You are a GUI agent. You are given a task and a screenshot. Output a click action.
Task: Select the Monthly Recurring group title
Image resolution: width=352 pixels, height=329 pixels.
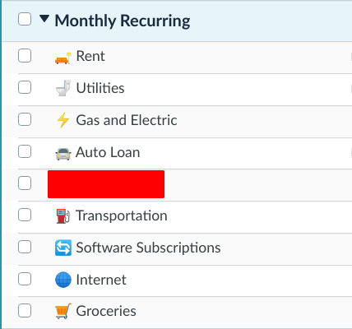coord(123,21)
